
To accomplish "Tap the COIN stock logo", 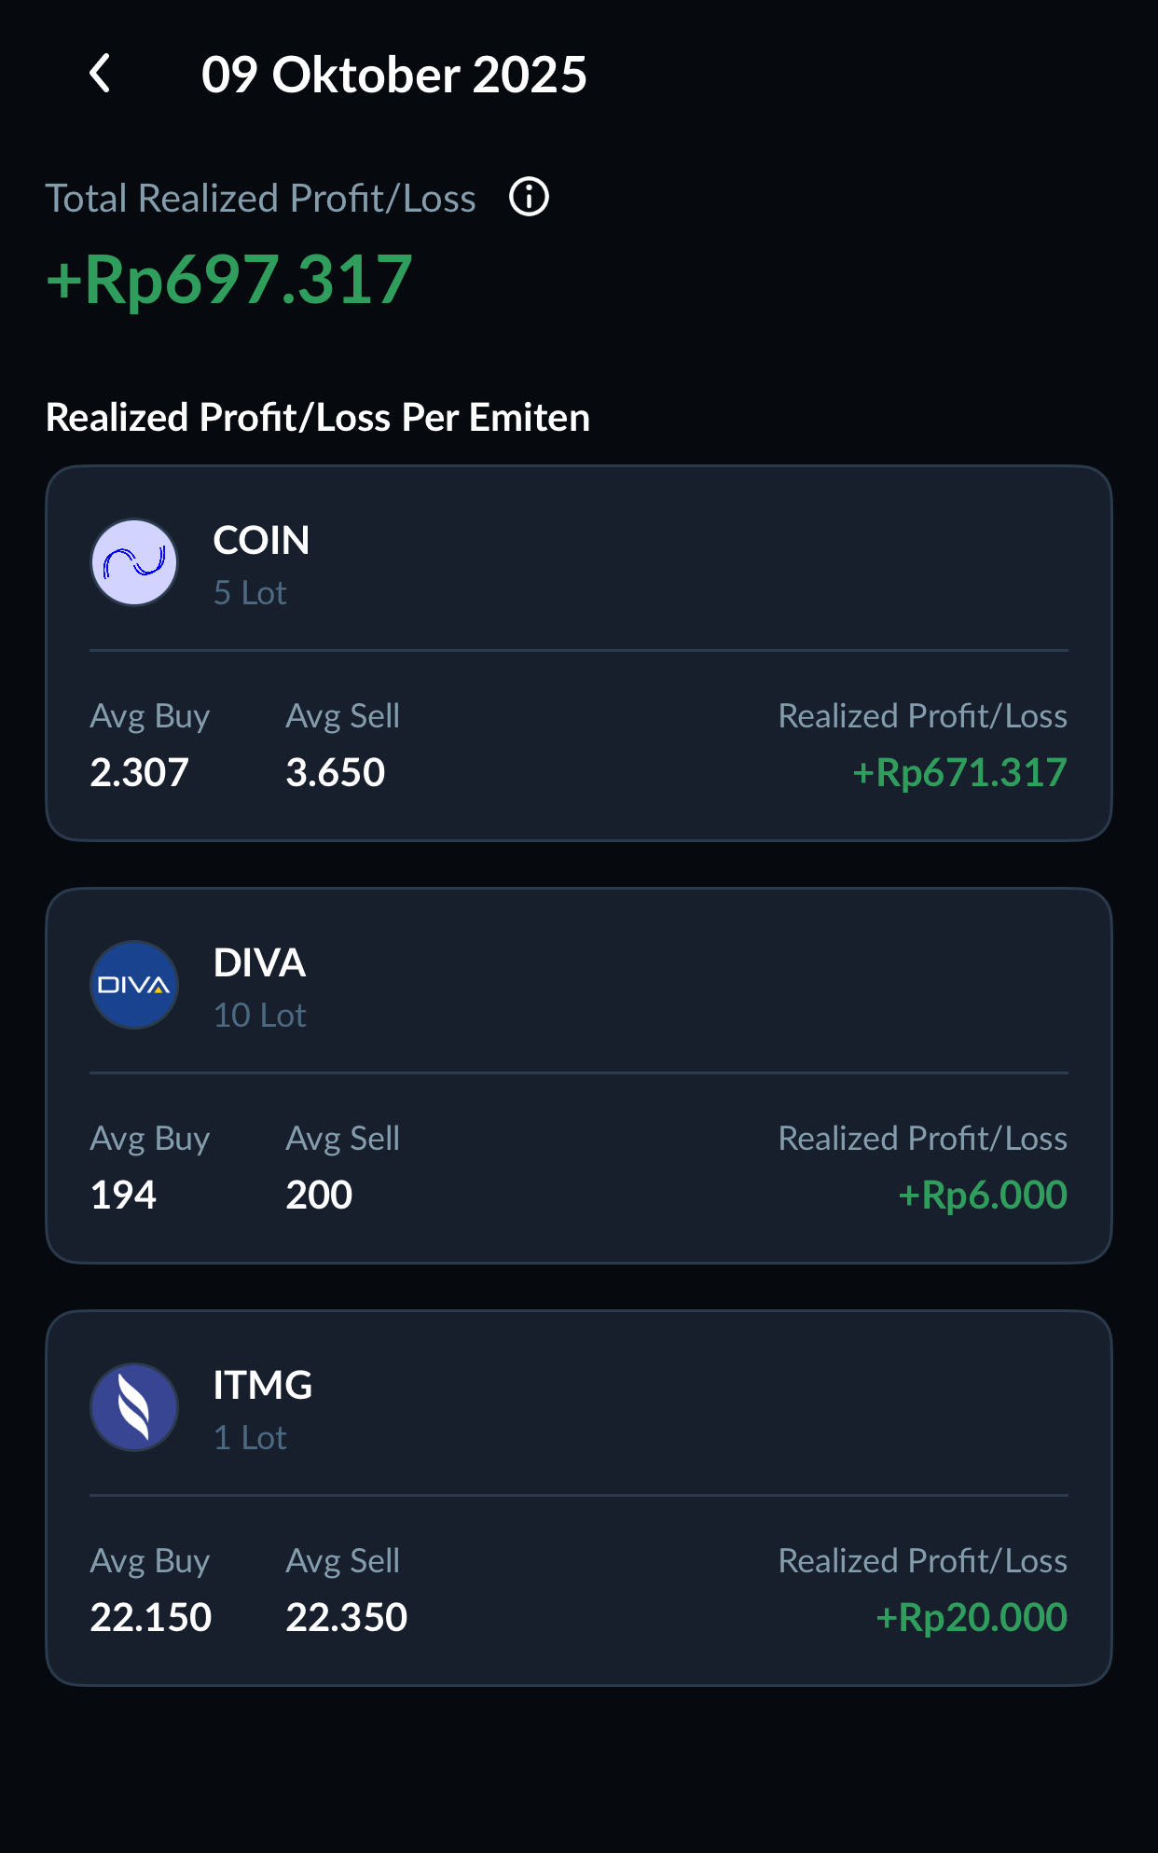I will 134,563.
